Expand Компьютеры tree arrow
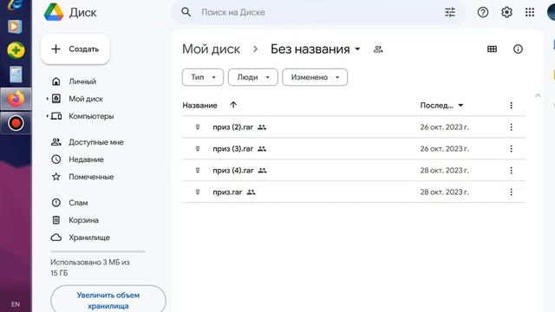 click(x=47, y=115)
